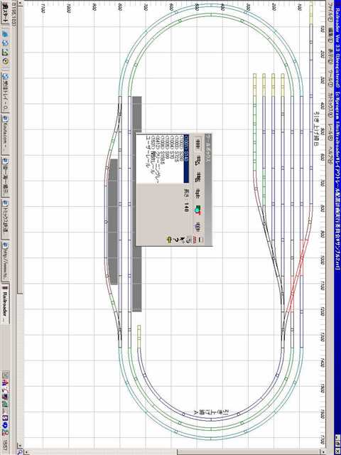Viewport: 341px width, 455px height.
Task: Click the yellow rail icon in toolbox
Action: (169, 240)
